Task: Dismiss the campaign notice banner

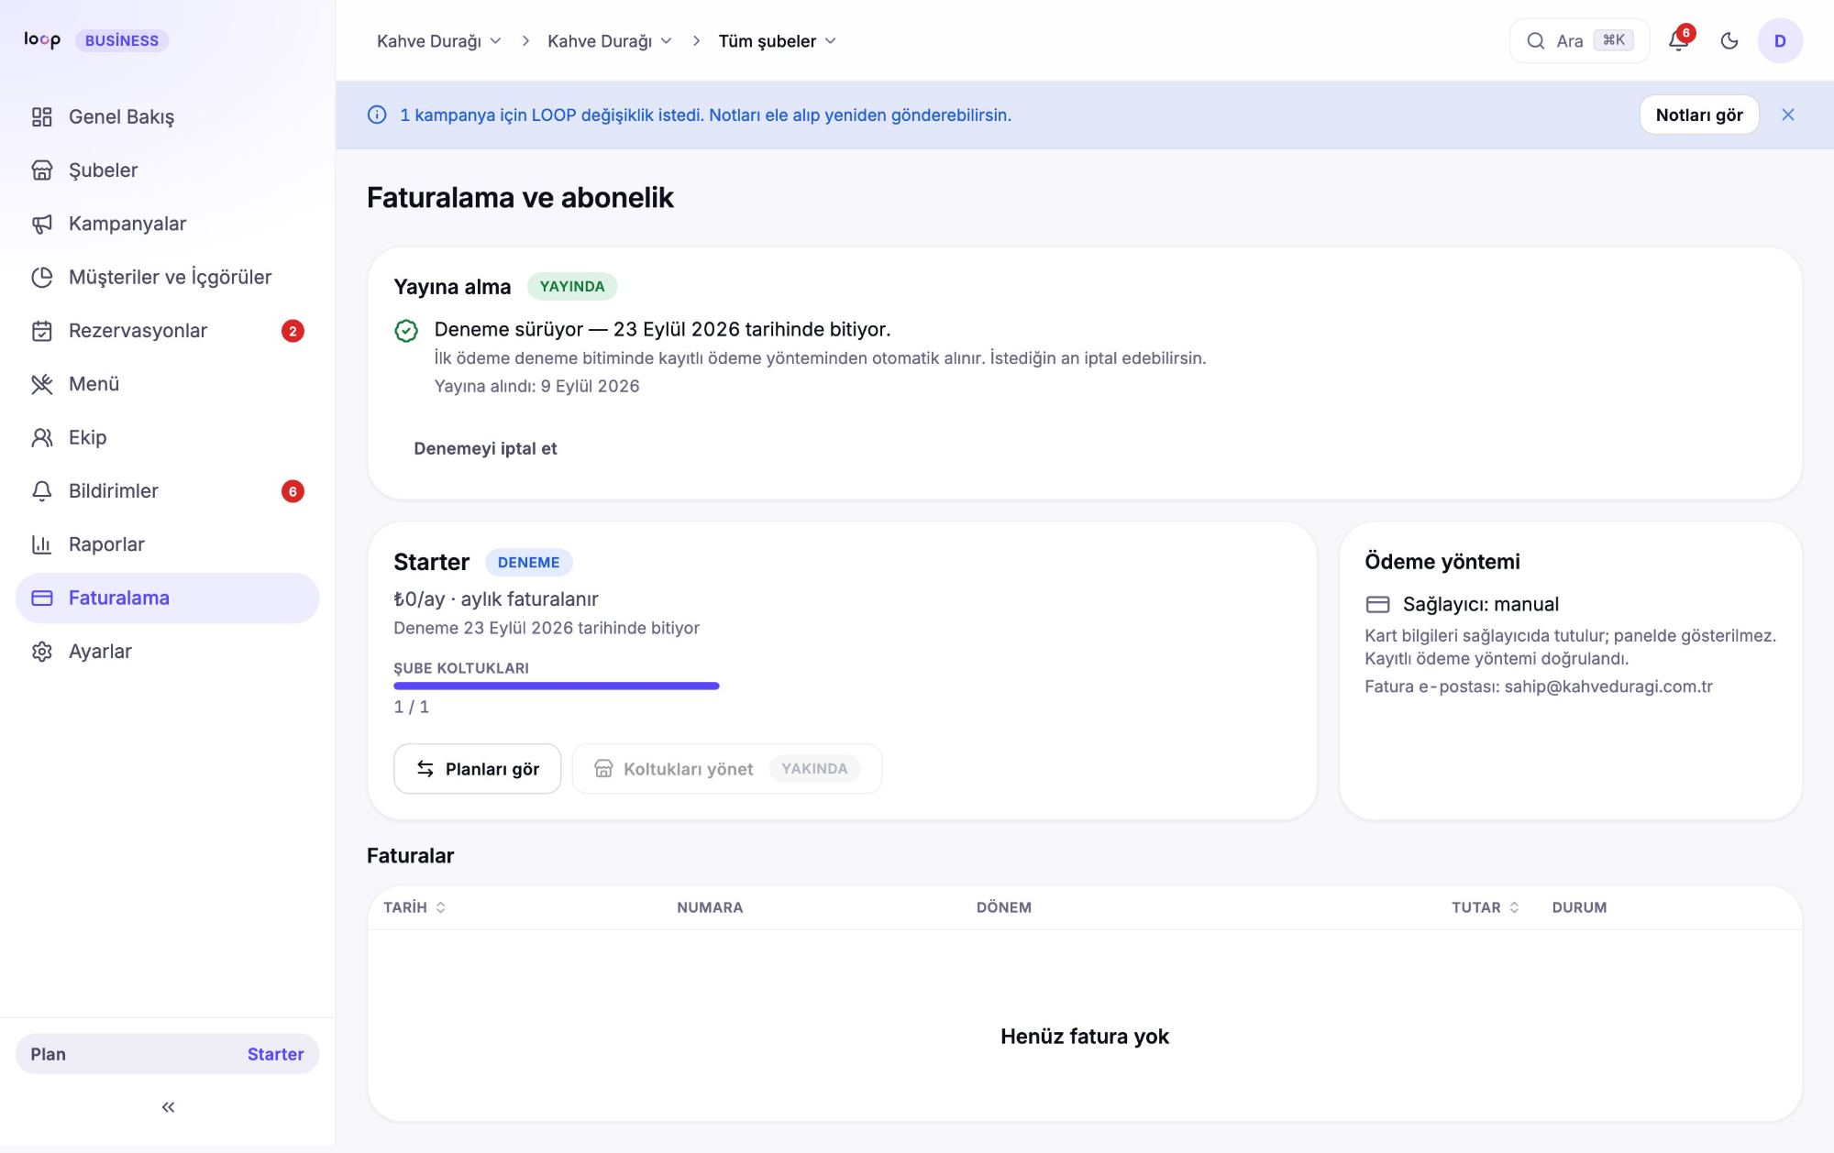Action: pyautogui.click(x=1788, y=115)
